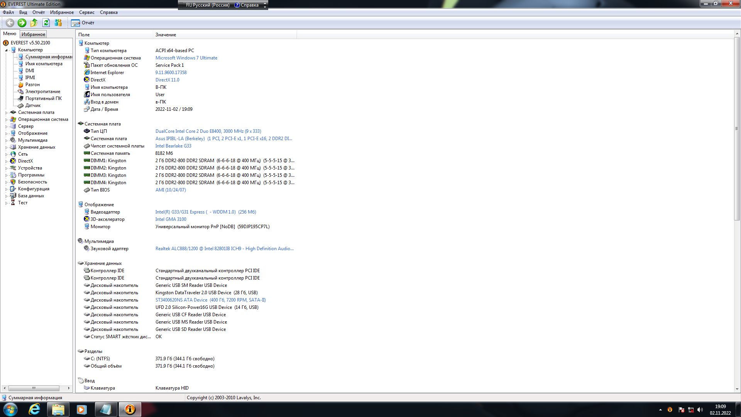Open the Избранное menu in the menu bar
This screenshot has width=741, height=417.
62,12
